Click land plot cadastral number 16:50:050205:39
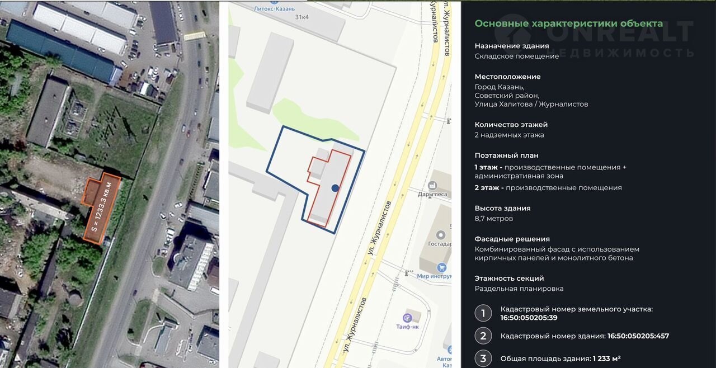716x368 pixels. pyautogui.click(x=529, y=318)
